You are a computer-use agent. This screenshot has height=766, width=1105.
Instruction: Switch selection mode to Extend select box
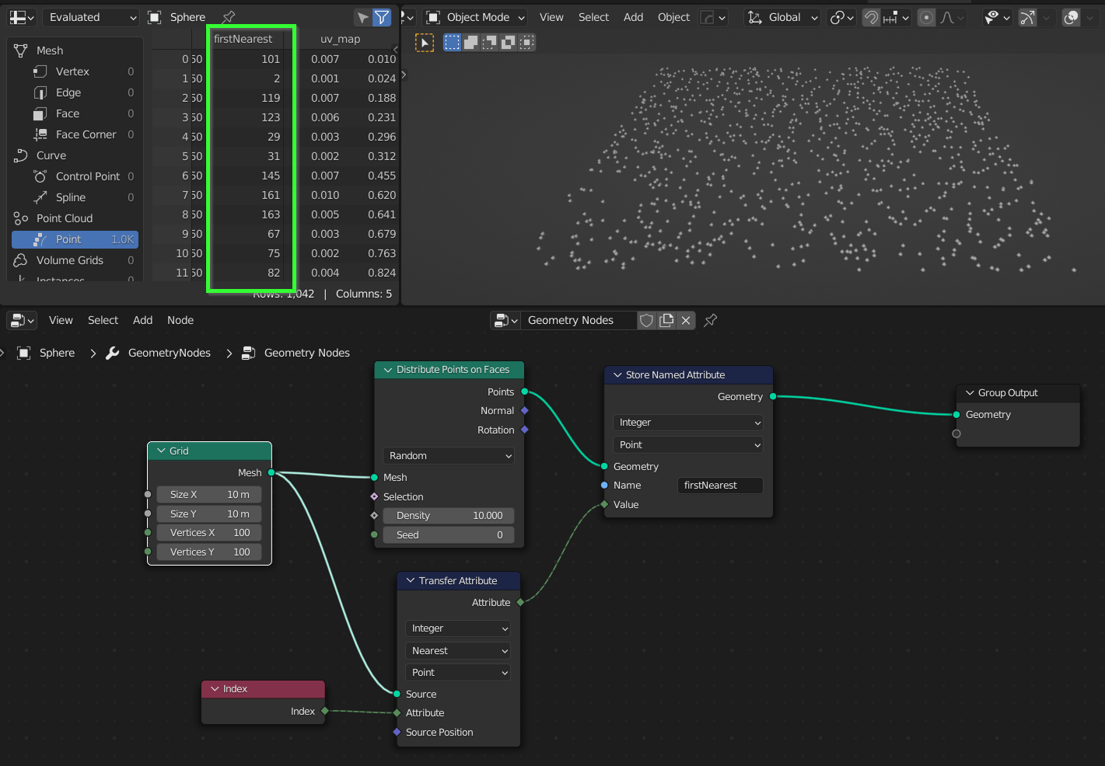(470, 42)
